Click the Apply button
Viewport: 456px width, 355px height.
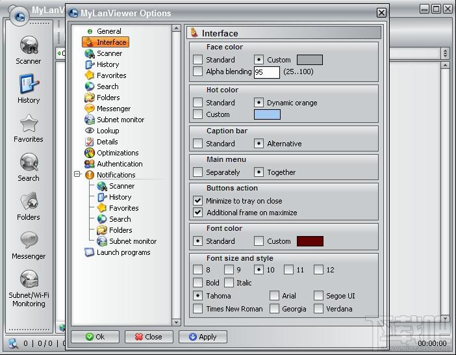point(203,337)
